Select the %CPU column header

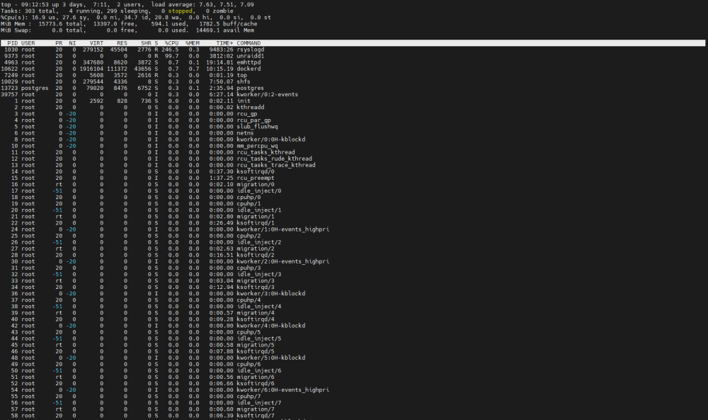171,43
